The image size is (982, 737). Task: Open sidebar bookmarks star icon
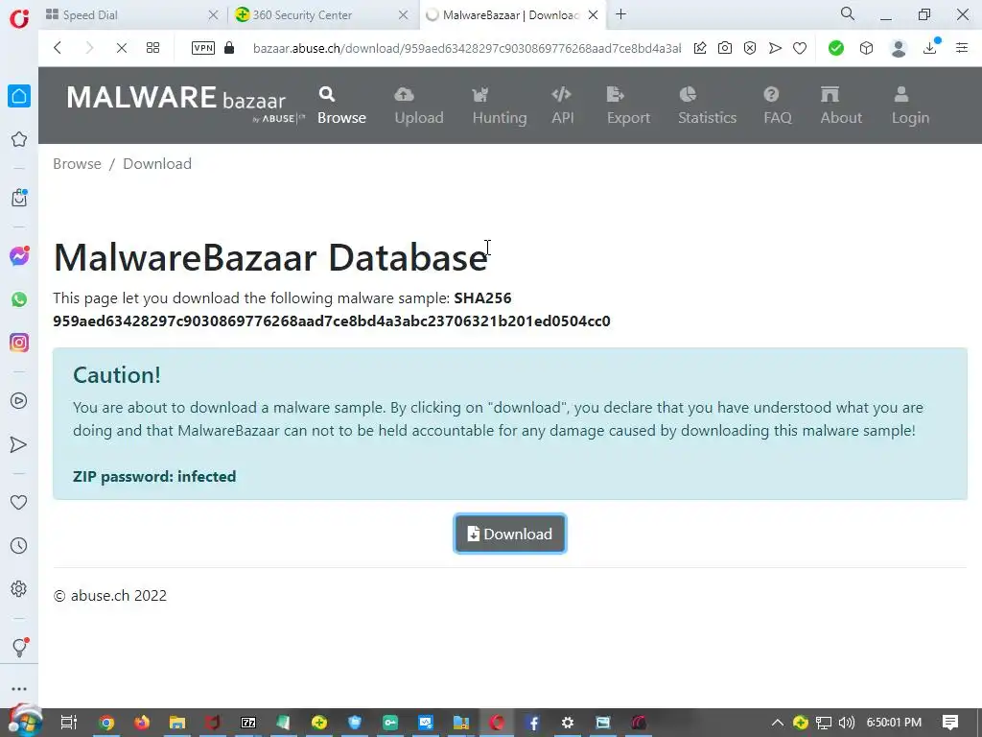19,139
